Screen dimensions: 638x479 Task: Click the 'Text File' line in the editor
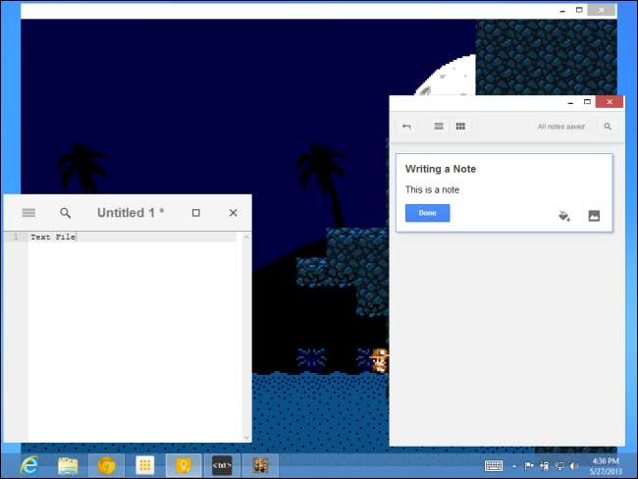(x=53, y=237)
